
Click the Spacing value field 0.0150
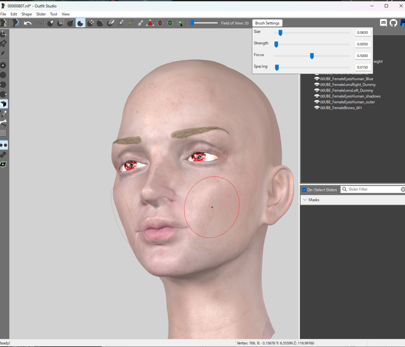pos(363,67)
